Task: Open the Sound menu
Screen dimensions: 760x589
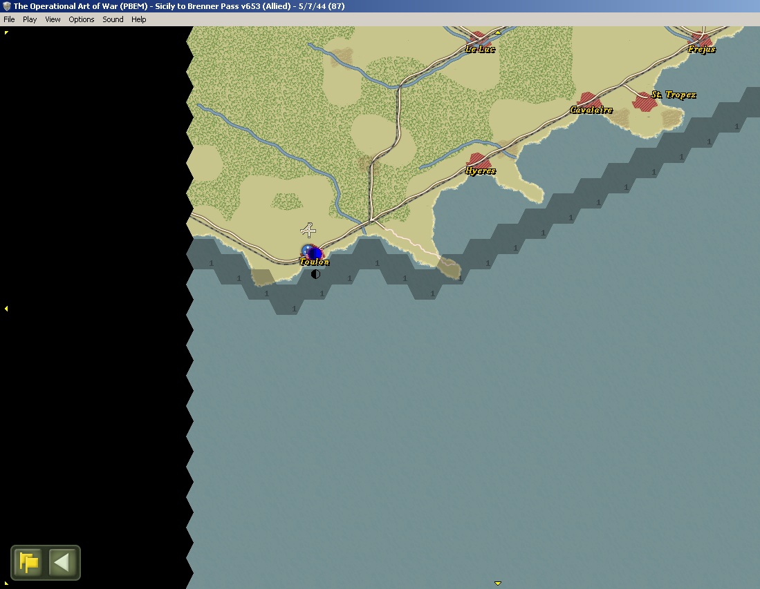Action: (113, 19)
